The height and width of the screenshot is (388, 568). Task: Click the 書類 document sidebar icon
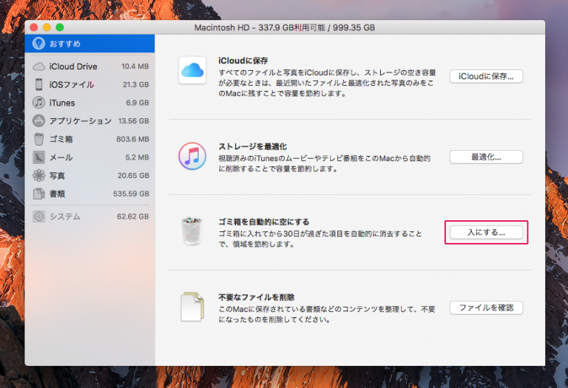coord(39,194)
